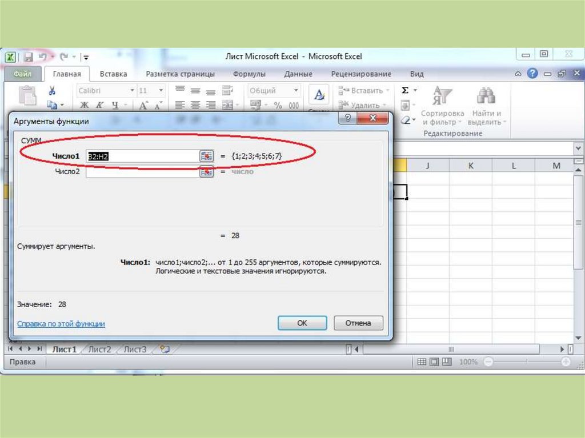The width and height of the screenshot is (585, 438).
Task: Select the Лист1 sheet tab
Action: pyautogui.click(x=64, y=349)
